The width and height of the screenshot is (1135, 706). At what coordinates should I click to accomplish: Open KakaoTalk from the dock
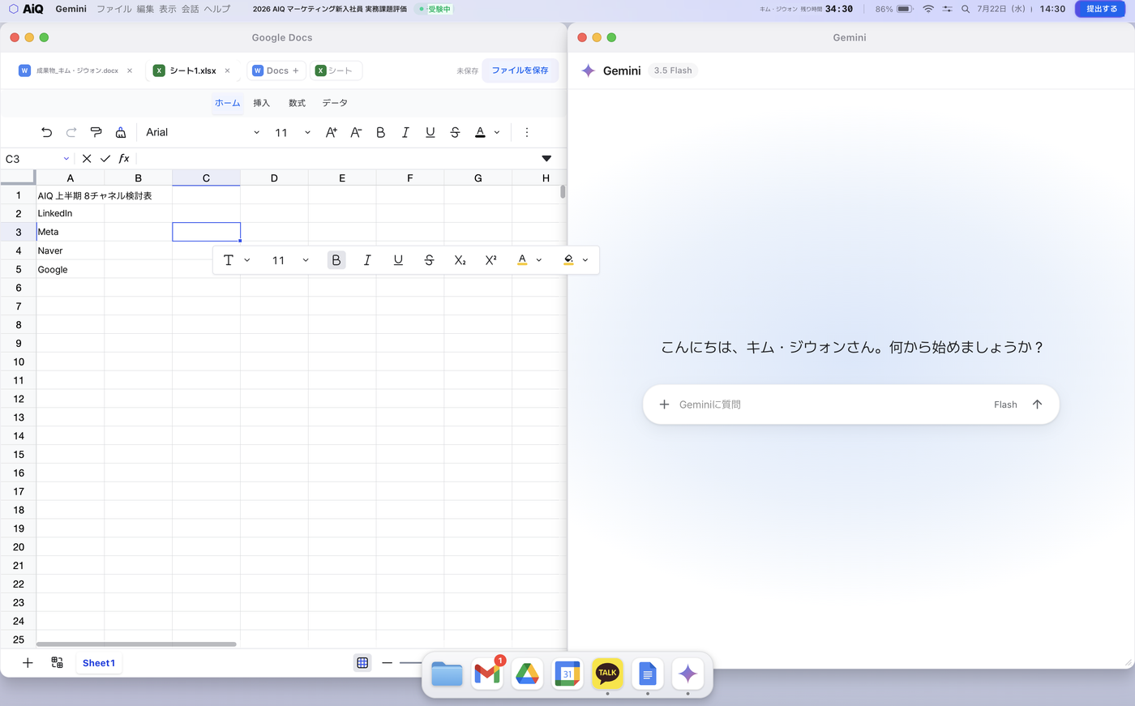pos(607,674)
